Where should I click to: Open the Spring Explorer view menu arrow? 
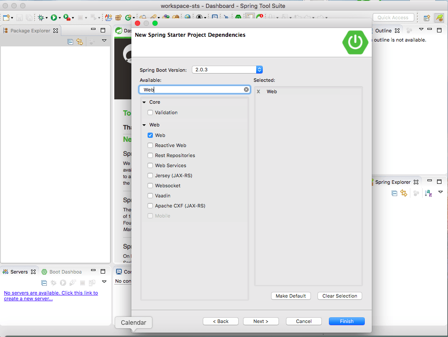click(x=441, y=192)
